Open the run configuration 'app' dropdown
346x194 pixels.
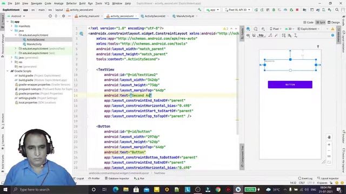pyautogui.click(x=212, y=10)
